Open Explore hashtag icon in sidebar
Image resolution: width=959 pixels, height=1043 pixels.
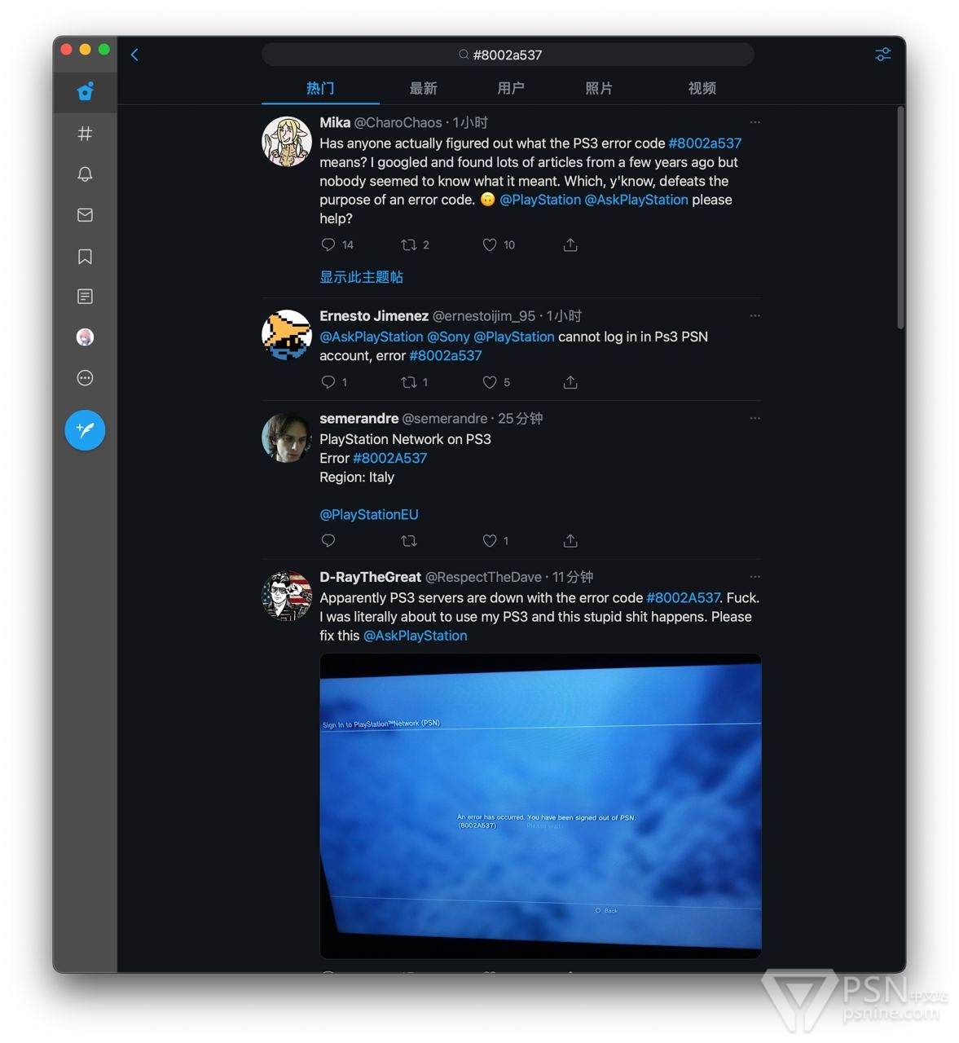tap(85, 133)
